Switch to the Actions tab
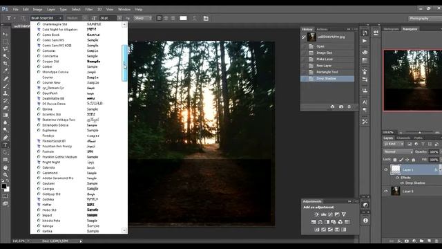Screen dimensions: 442x249 point(322,29)
